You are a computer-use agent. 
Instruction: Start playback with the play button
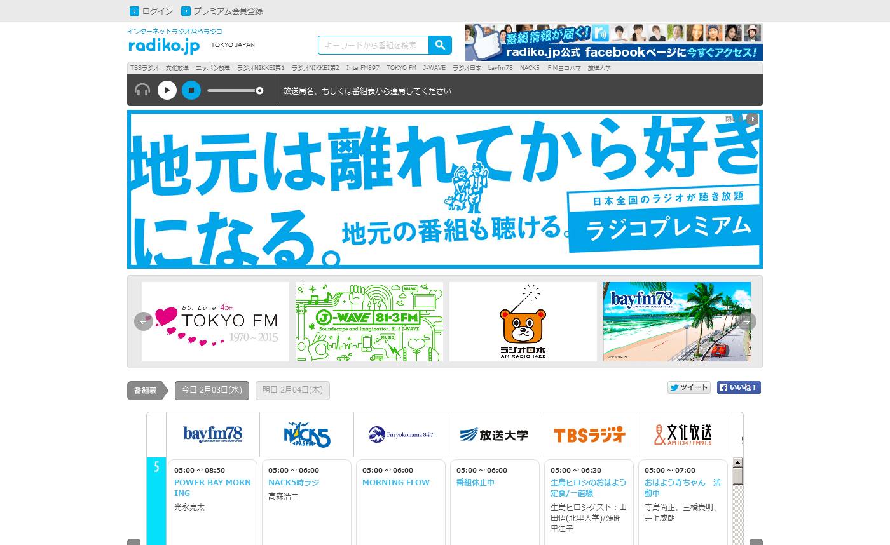click(x=167, y=90)
